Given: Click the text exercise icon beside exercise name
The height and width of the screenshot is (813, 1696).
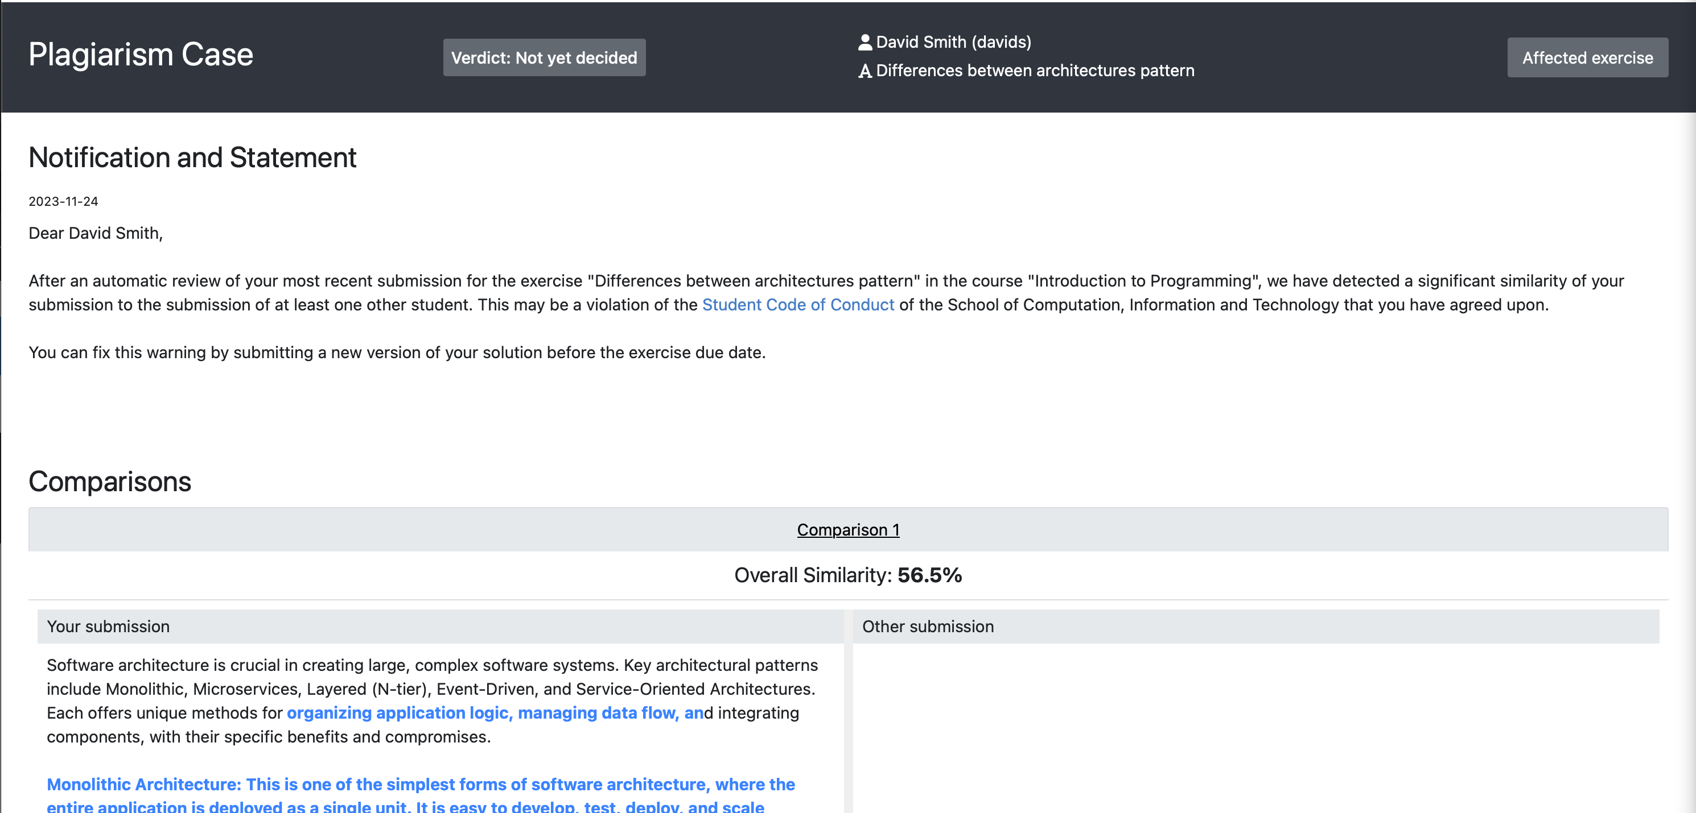Looking at the screenshot, I should (x=865, y=71).
